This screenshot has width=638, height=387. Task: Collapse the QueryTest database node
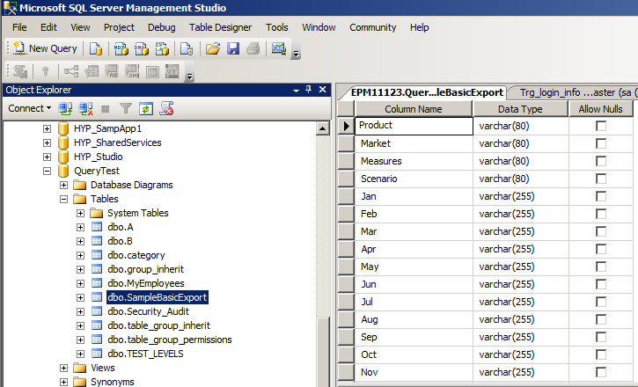[48, 172]
